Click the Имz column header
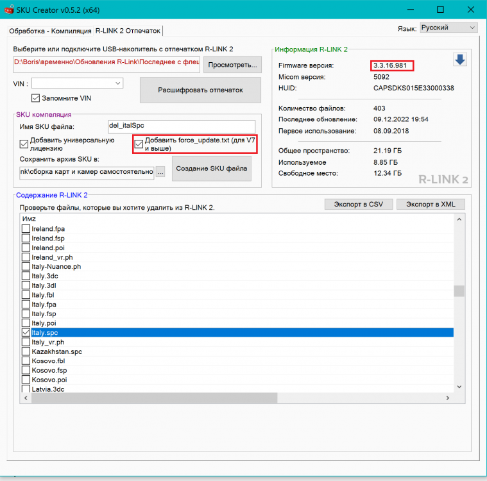This screenshot has width=487, height=481. tap(29, 219)
